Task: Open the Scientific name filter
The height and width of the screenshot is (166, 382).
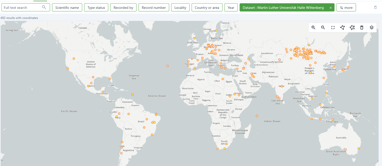Action: tap(67, 8)
